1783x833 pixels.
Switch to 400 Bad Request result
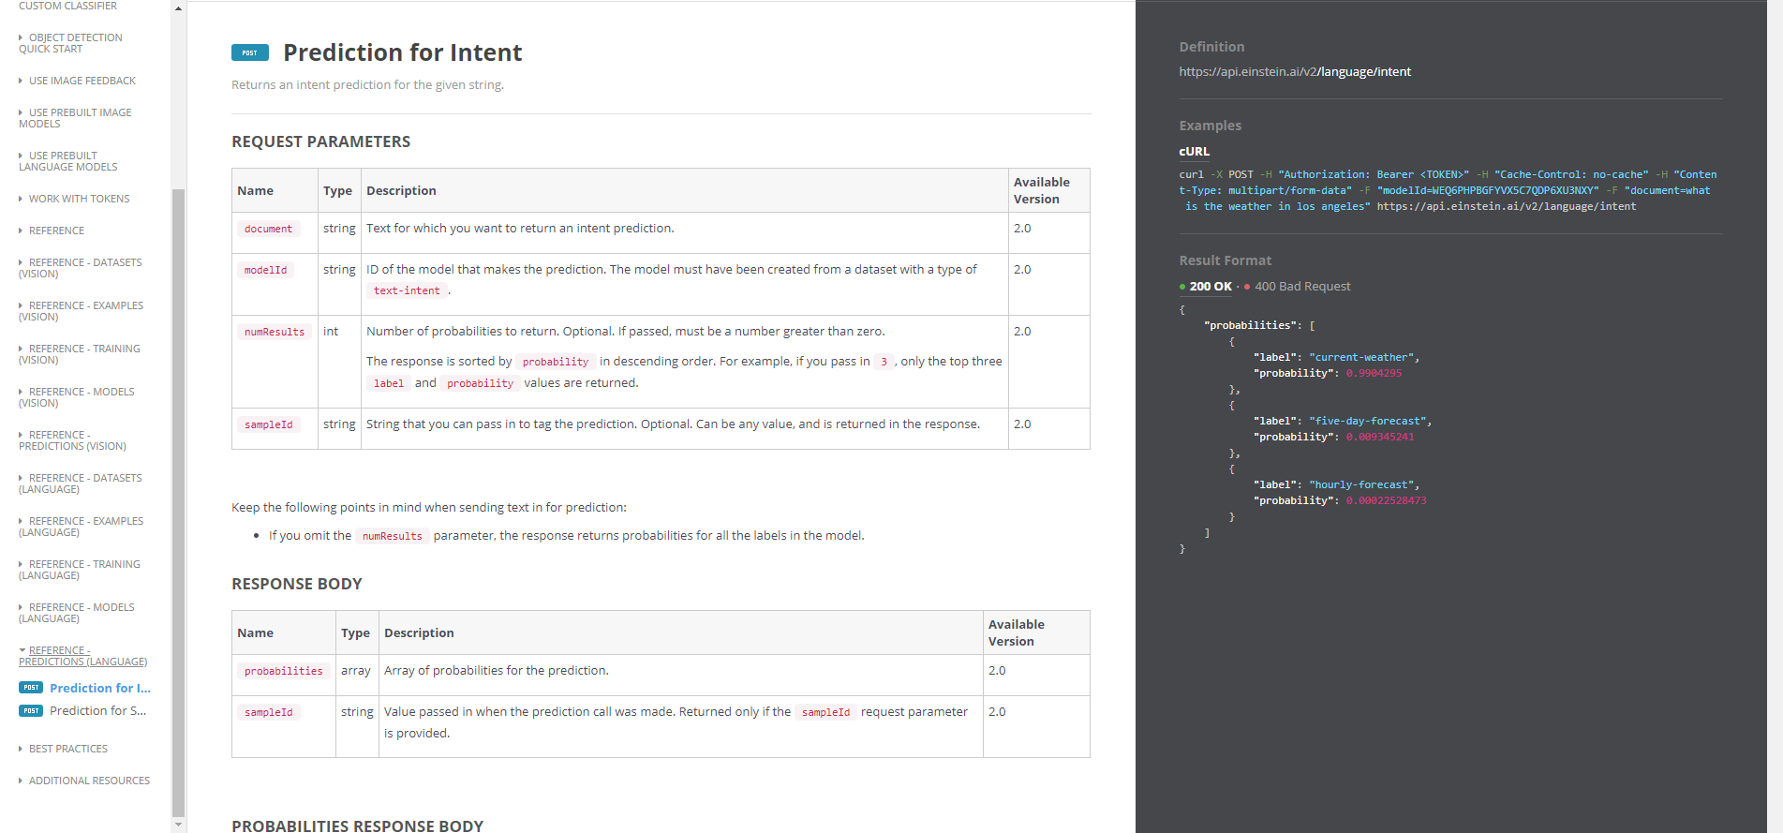coord(1301,287)
